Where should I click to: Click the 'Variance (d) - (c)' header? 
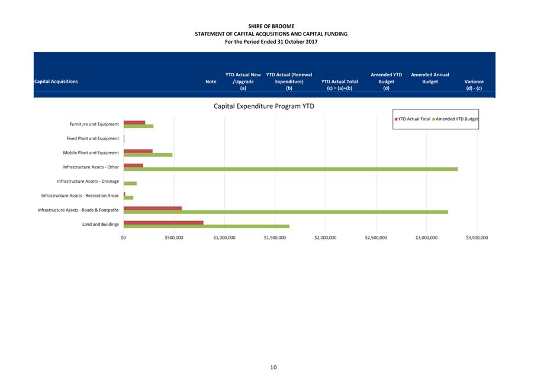[474, 85]
